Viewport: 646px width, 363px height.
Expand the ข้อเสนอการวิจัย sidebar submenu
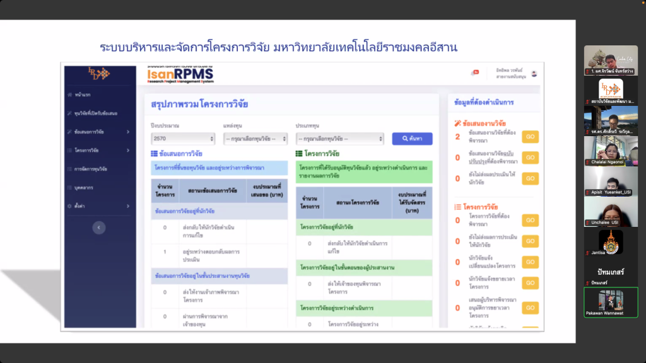coord(128,132)
